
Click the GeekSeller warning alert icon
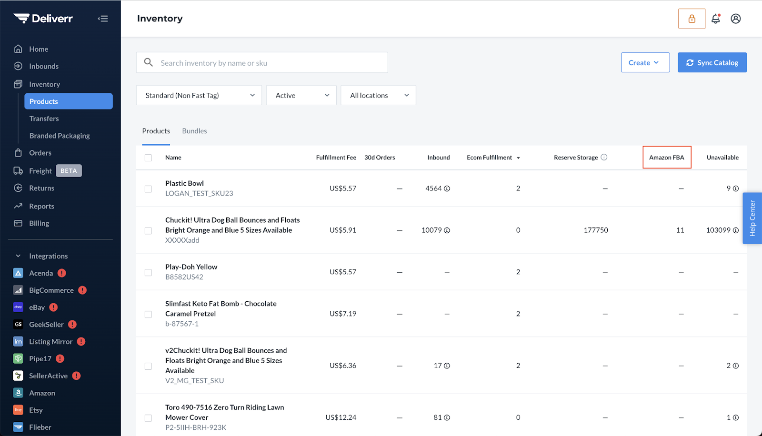click(x=72, y=324)
